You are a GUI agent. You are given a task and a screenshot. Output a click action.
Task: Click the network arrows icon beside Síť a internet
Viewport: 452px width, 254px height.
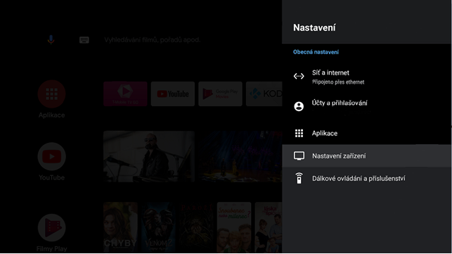tap(299, 76)
